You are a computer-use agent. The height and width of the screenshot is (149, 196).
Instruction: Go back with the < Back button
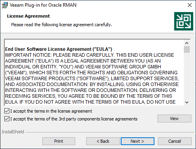click(x=103, y=141)
